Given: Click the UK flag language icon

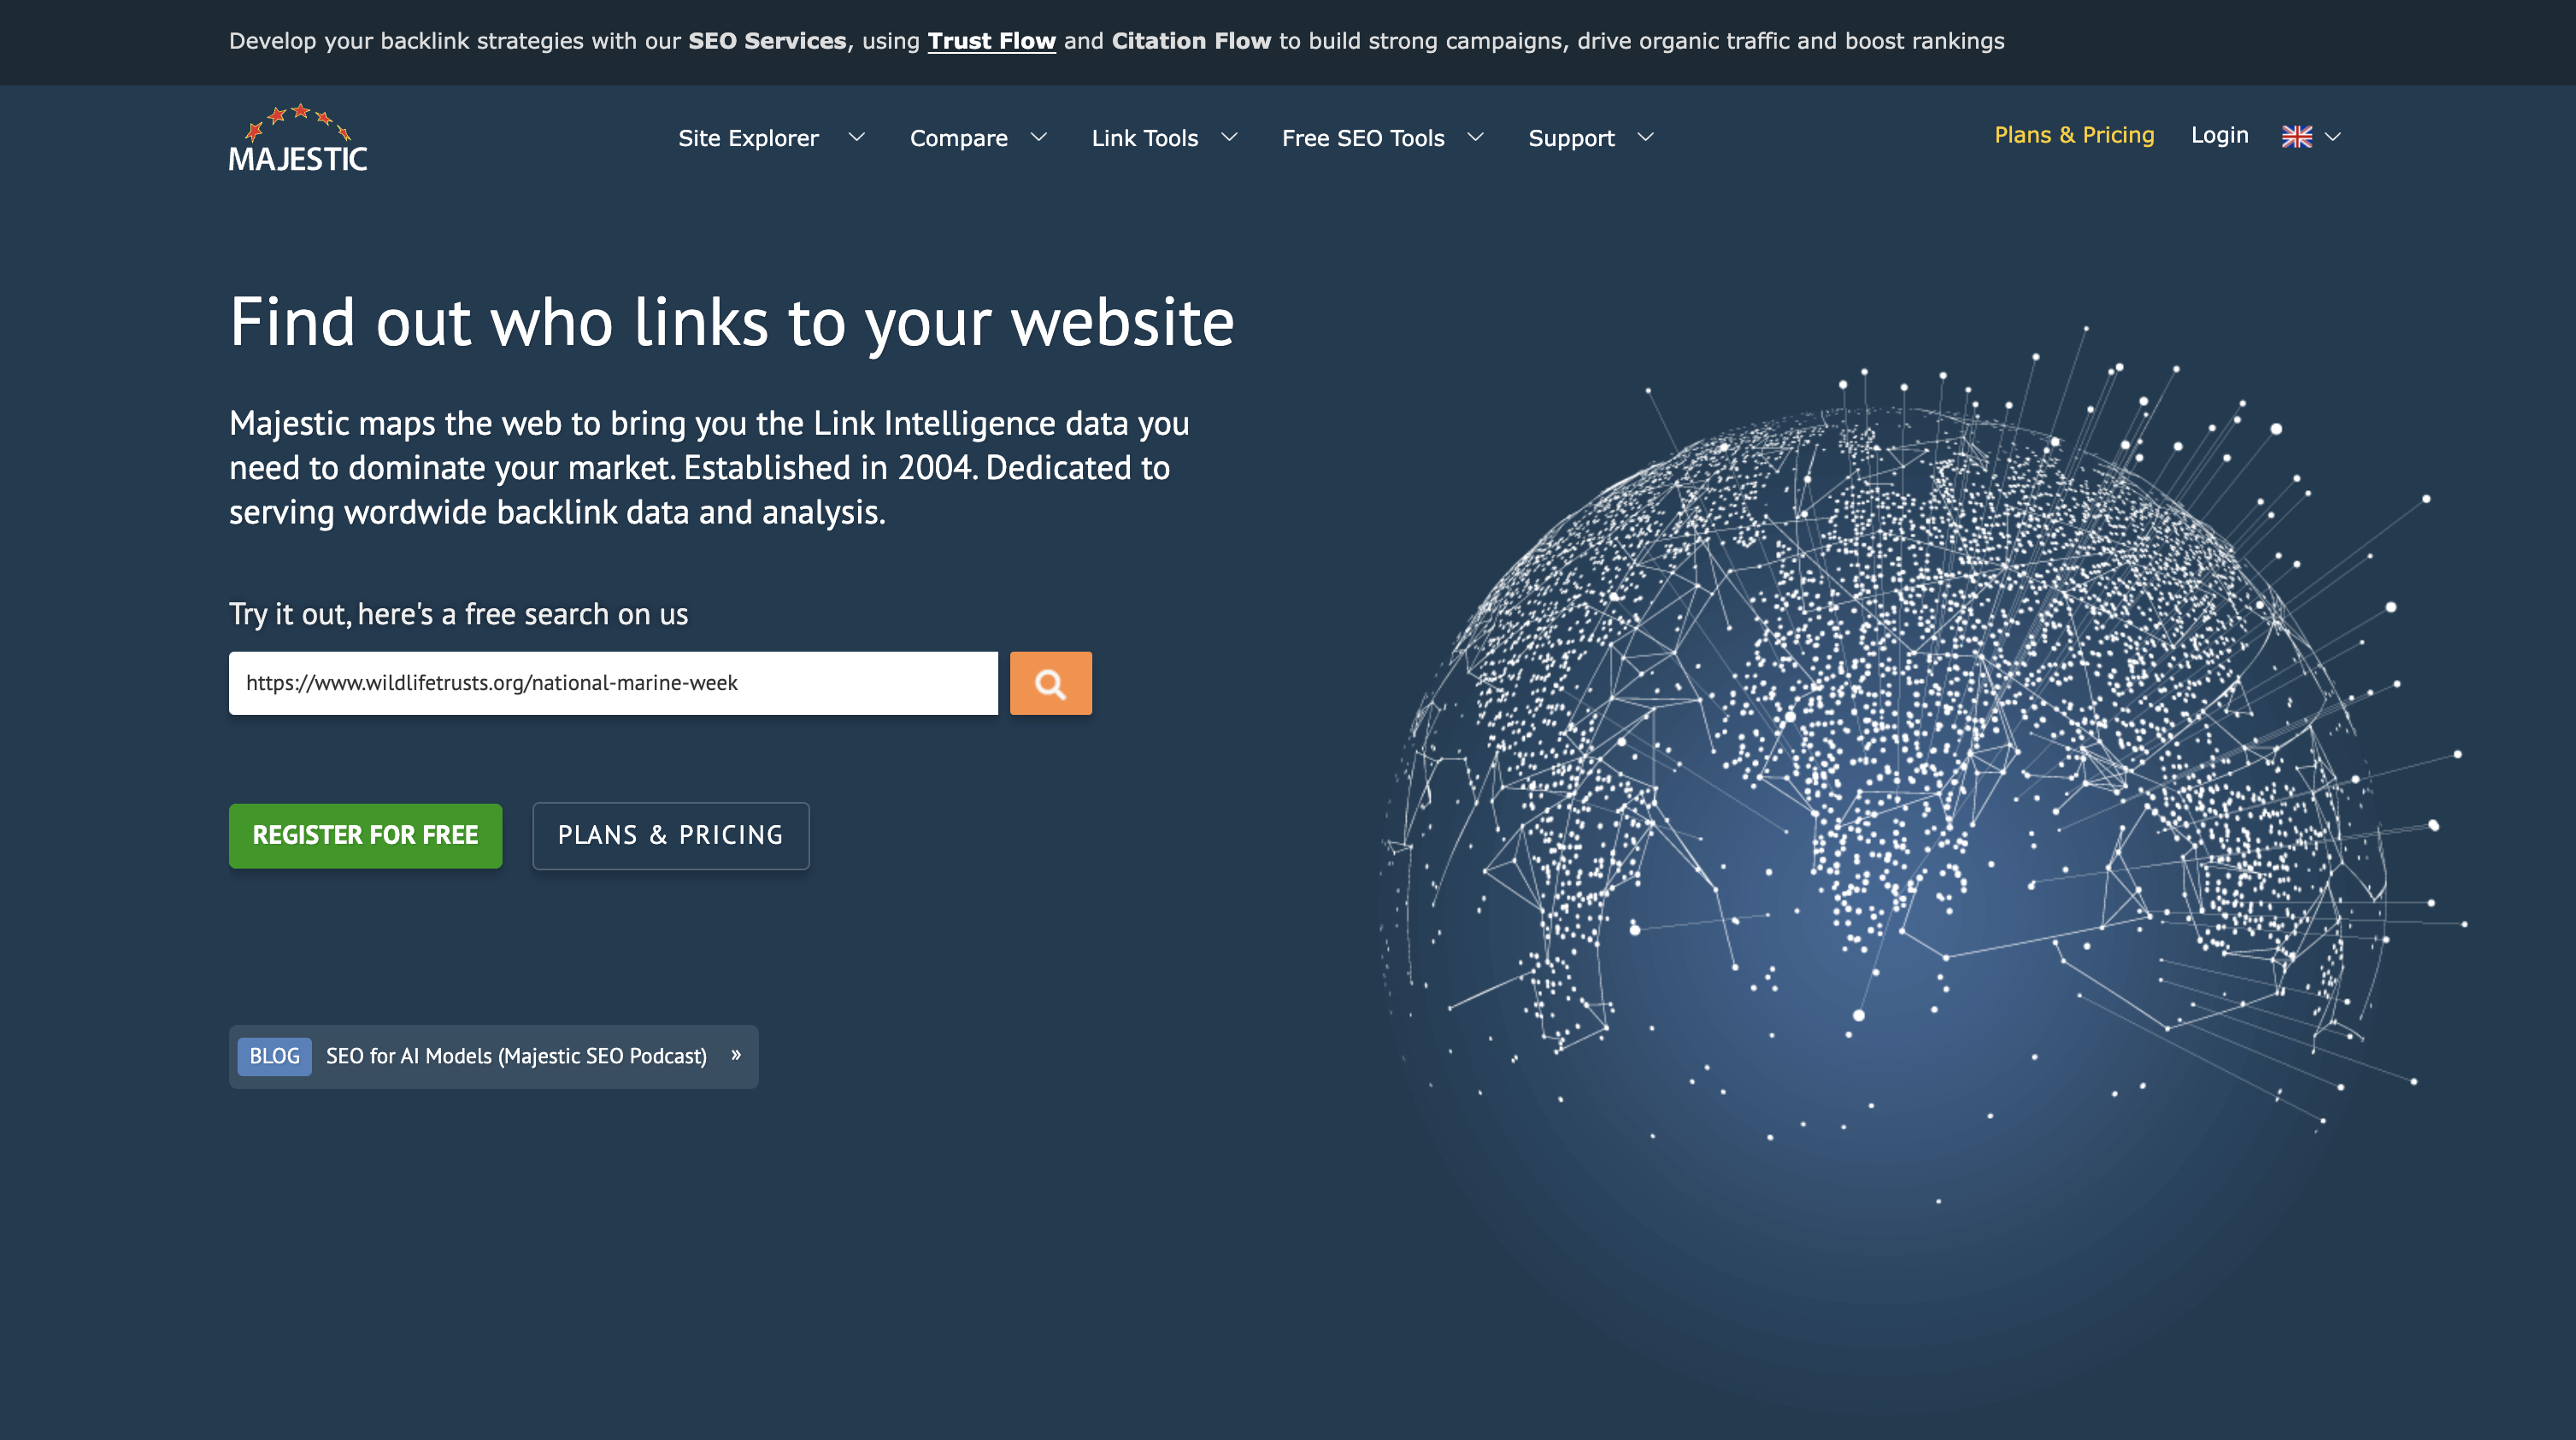Looking at the screenshot, I should tap(2296, 137).
